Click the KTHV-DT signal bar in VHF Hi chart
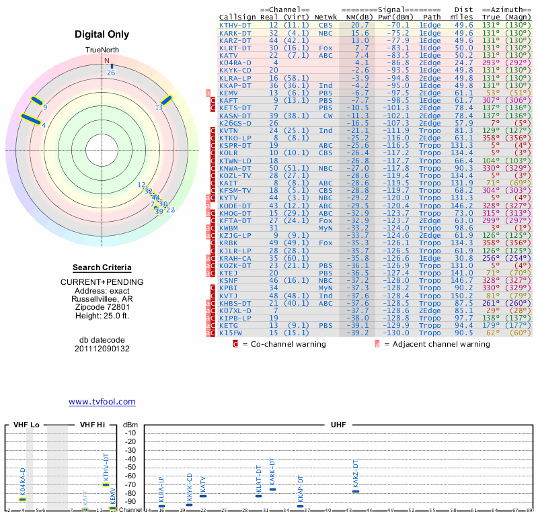This screenshot has height=516, width=538. [x=106, y=484]
